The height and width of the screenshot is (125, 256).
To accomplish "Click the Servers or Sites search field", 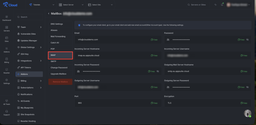I will click(198, 5).
